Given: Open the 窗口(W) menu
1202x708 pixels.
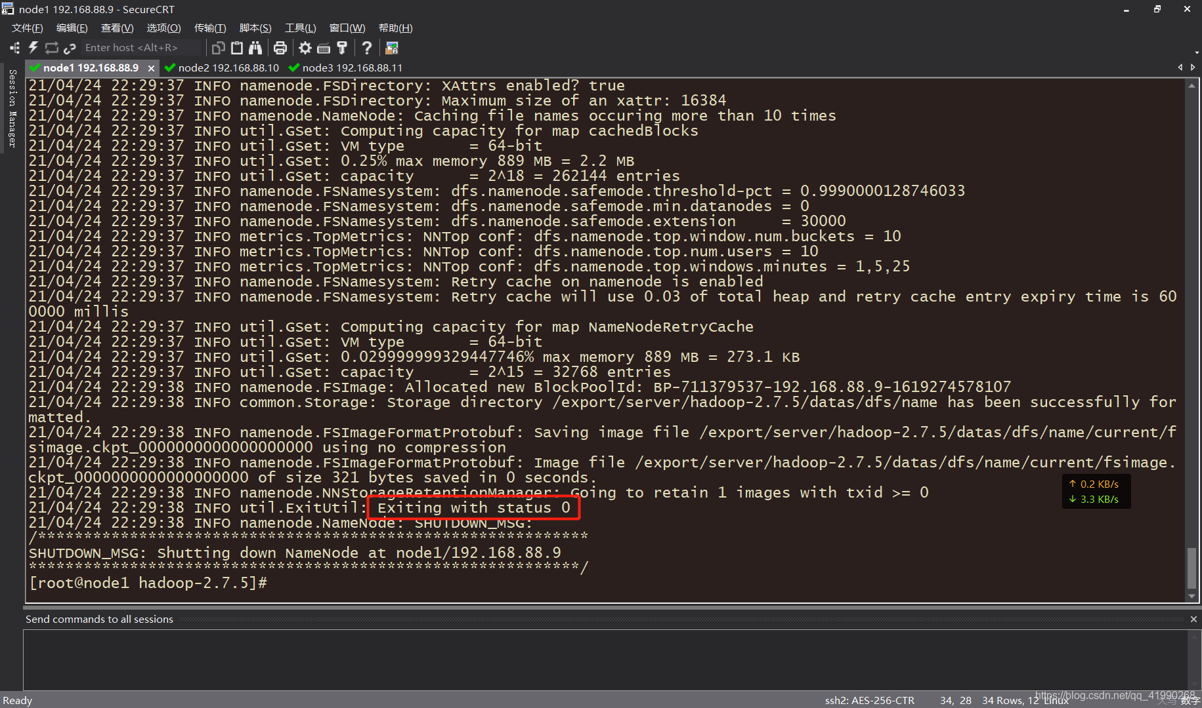Looking at the screenshot, I should click(347, 28).
